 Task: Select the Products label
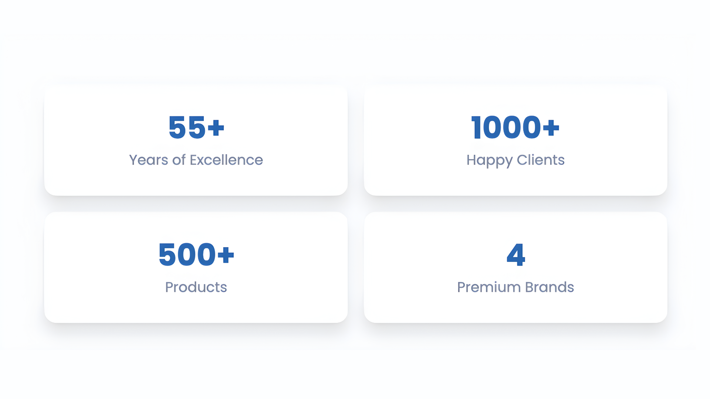click(x=196, y=287)
